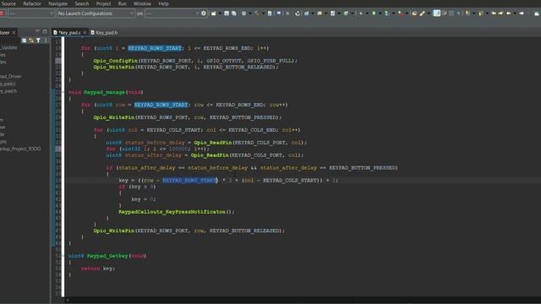Click highlighted KEYPAD_ROWS_START in the first for loop
Screen dimensions: 541x304
[x=155, y=48]
